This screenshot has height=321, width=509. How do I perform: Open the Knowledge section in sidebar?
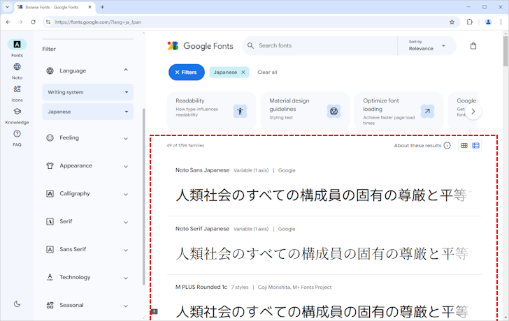(x=17, y=115)
